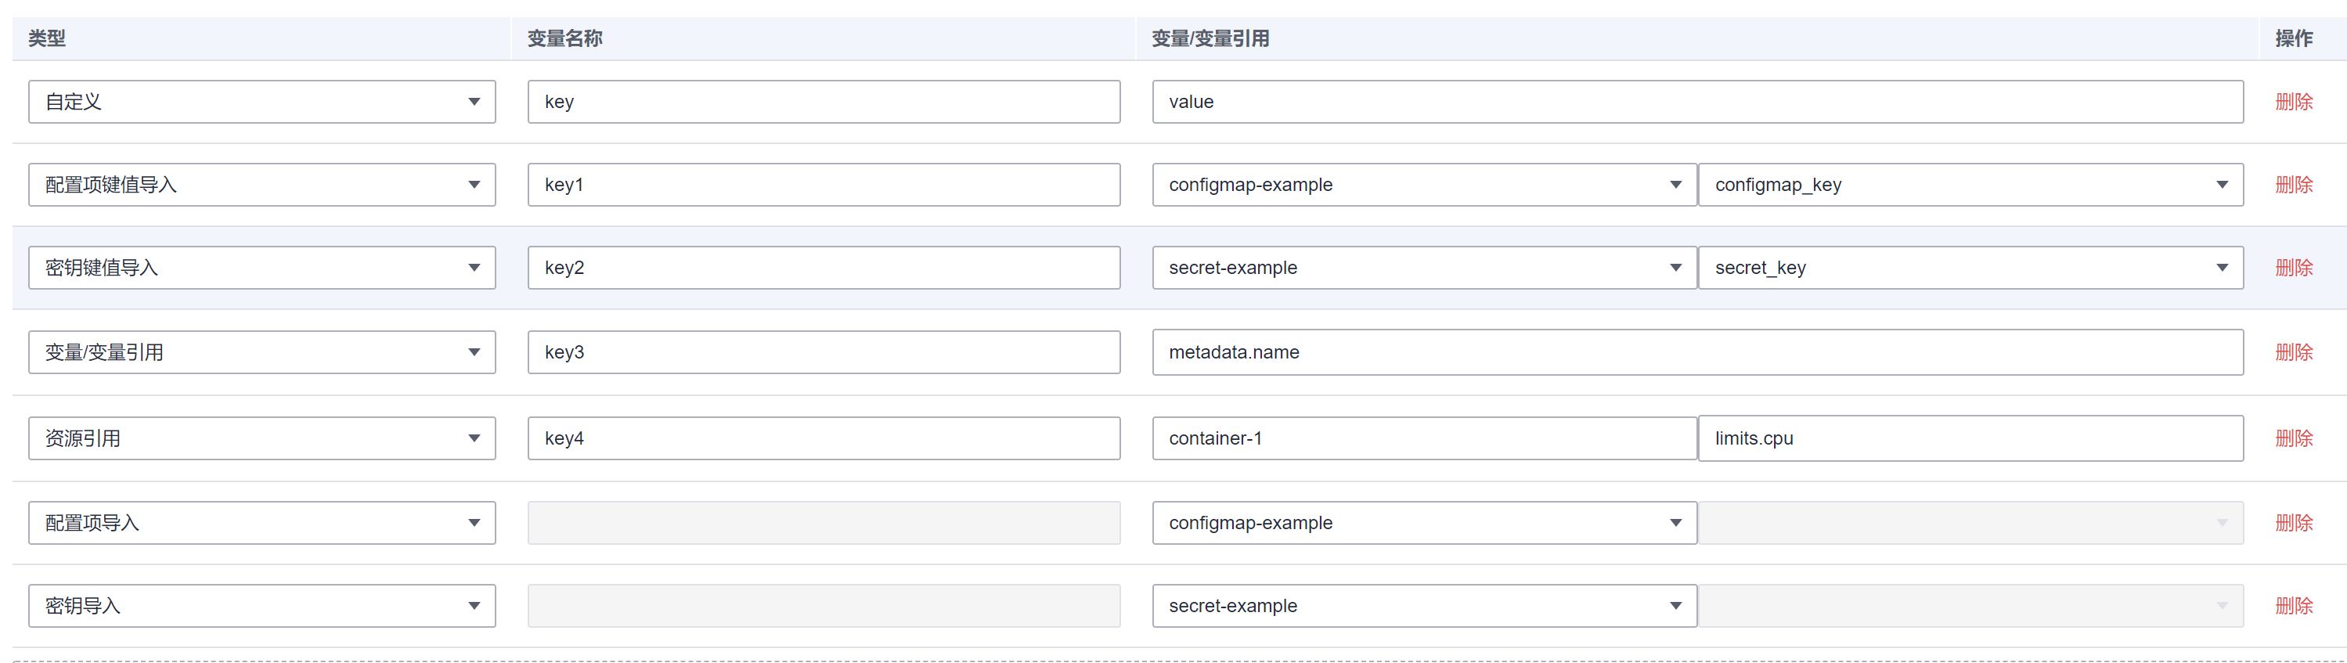Screen dimensions: 2347x663
Task: Expand the 配置项键值导入 type dropdown
Action: (x=261, y=185)
